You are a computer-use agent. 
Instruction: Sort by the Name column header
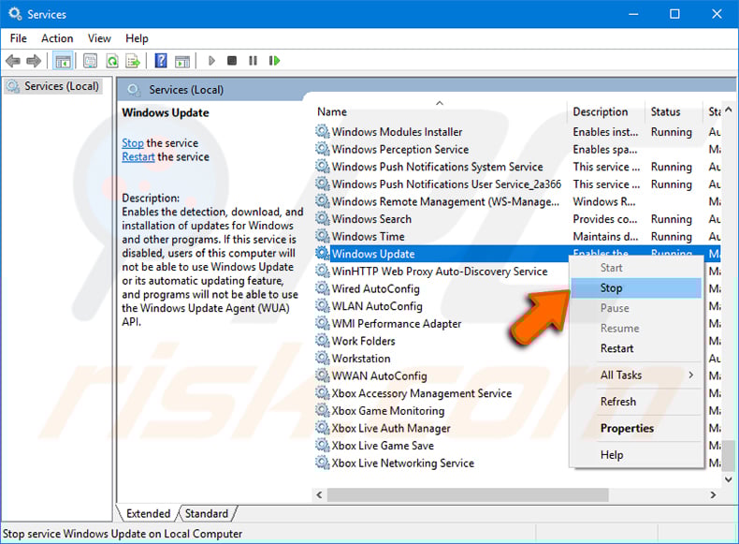(440, 111)
